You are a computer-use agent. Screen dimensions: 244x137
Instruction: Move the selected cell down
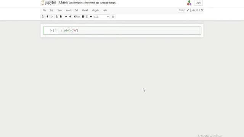pyautogui.click(x=70, y=17)
